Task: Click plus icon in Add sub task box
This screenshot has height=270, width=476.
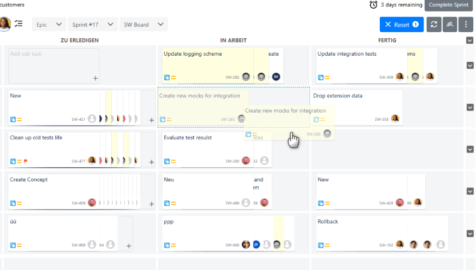Action: (95, 78)
